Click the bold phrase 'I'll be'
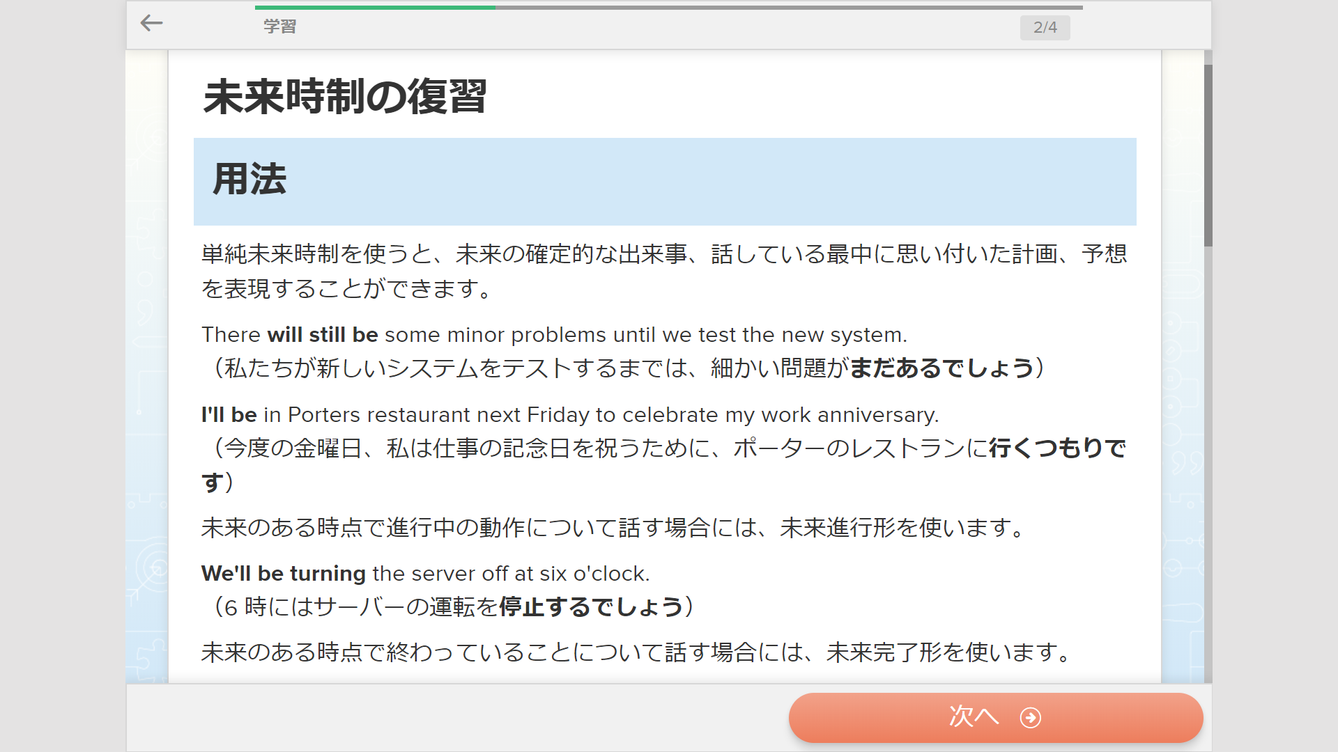1338x752 pixels. (x=229, y=415)
